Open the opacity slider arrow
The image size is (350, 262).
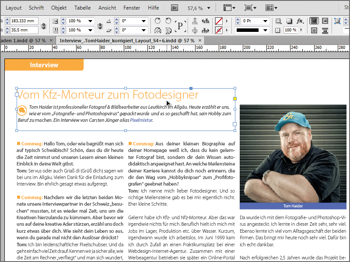click(x=301, y=30)
